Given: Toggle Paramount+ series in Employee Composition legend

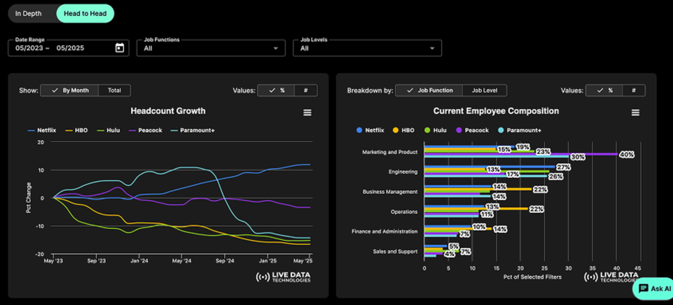Looking at the screenshot, I should pos(520,130).
